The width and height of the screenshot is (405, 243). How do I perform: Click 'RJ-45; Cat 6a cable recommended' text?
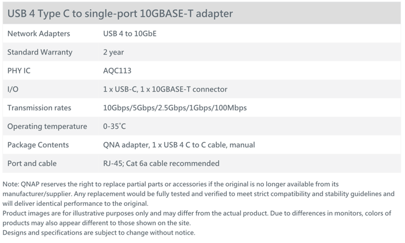pos(161,164)
